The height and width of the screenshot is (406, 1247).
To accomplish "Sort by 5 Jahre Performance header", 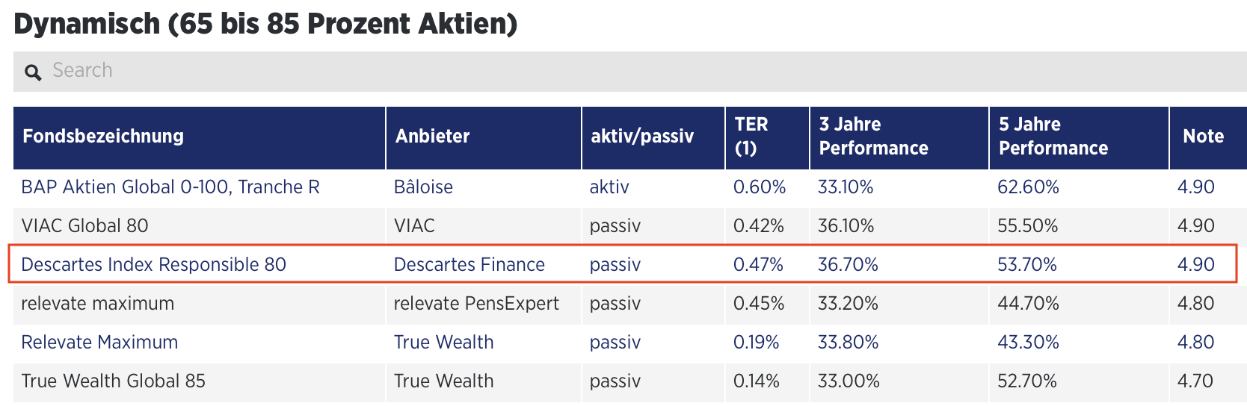I will 1053,137.
